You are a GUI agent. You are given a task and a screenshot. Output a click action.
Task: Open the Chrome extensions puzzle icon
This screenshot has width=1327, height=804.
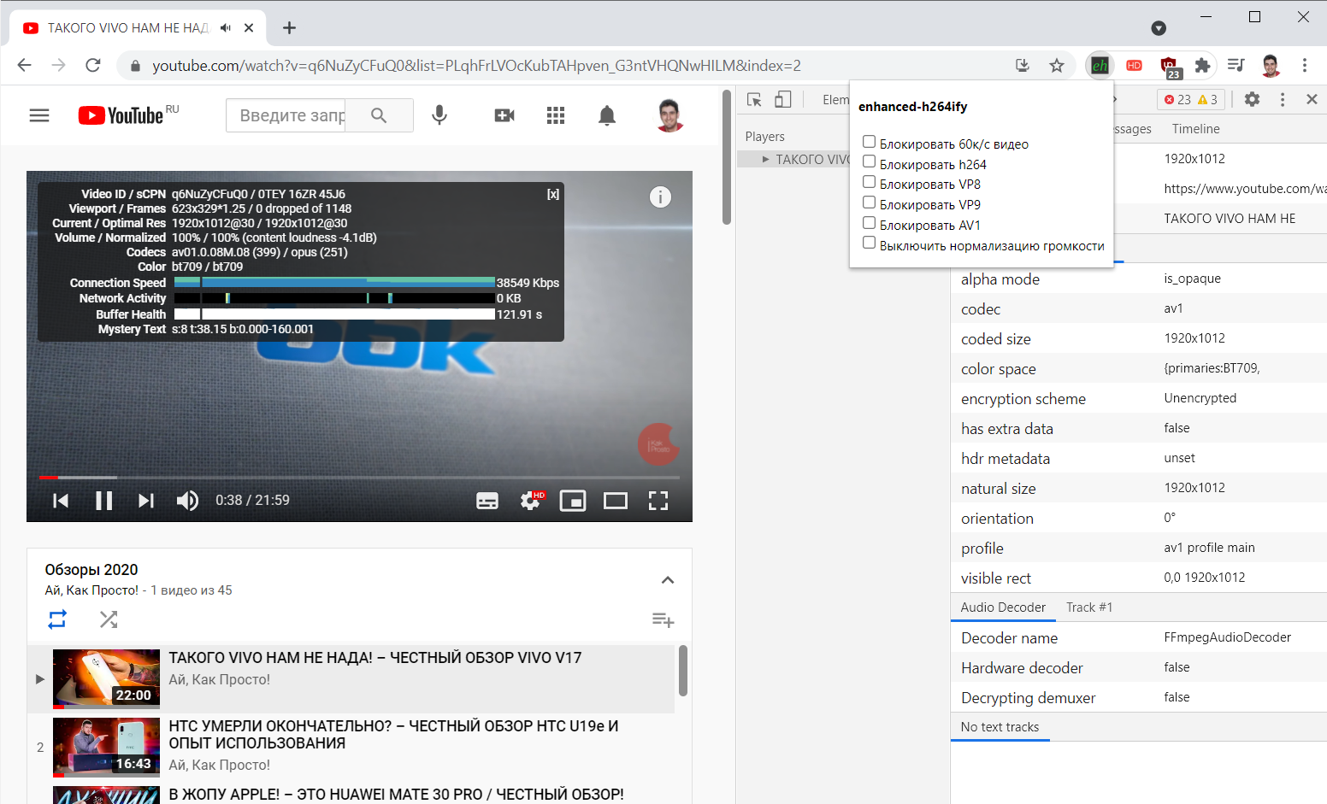tap(1202, 66)
